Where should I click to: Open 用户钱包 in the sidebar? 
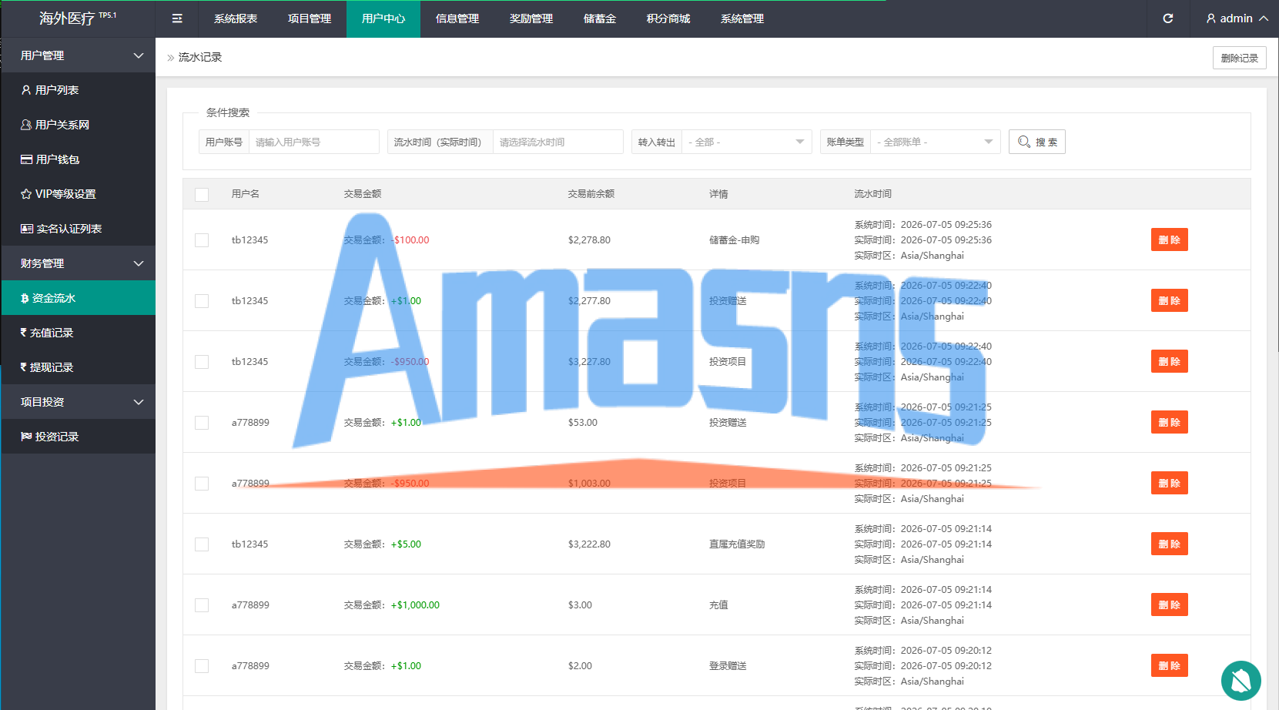point(78,159)
